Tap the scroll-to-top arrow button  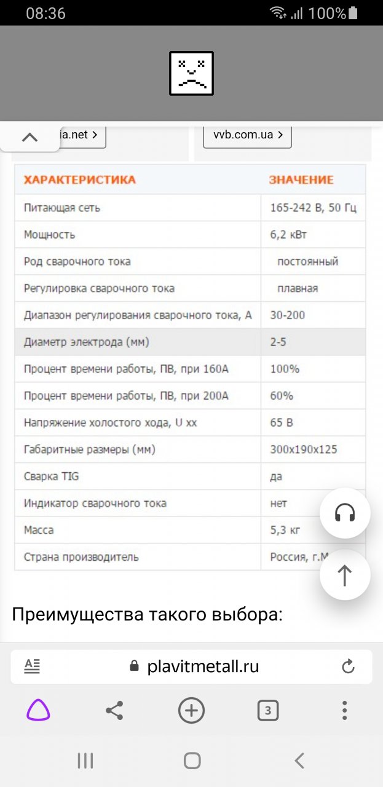[345, 575]
